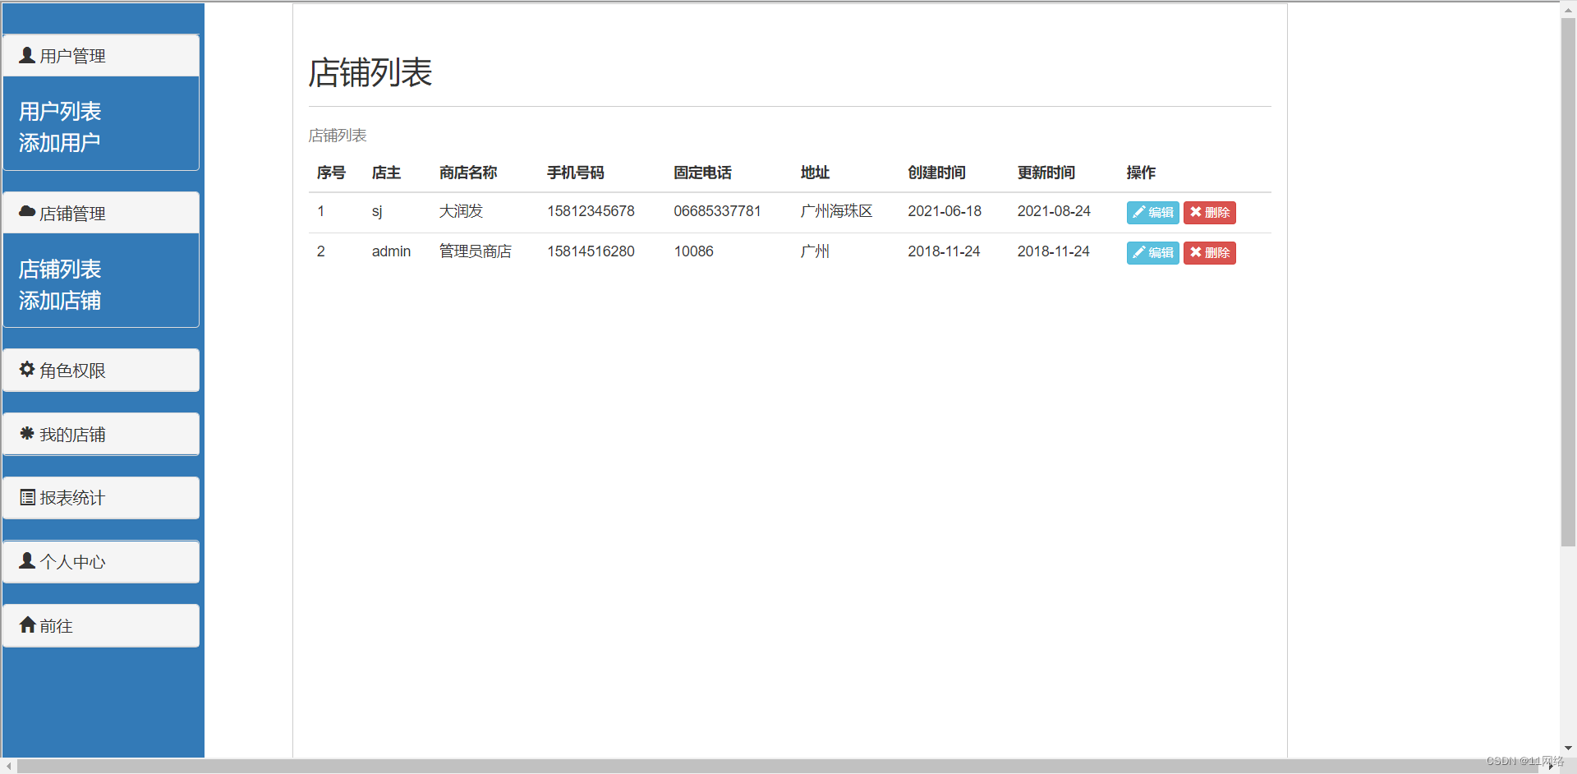Click the landline 10086

tap(693, 251)
